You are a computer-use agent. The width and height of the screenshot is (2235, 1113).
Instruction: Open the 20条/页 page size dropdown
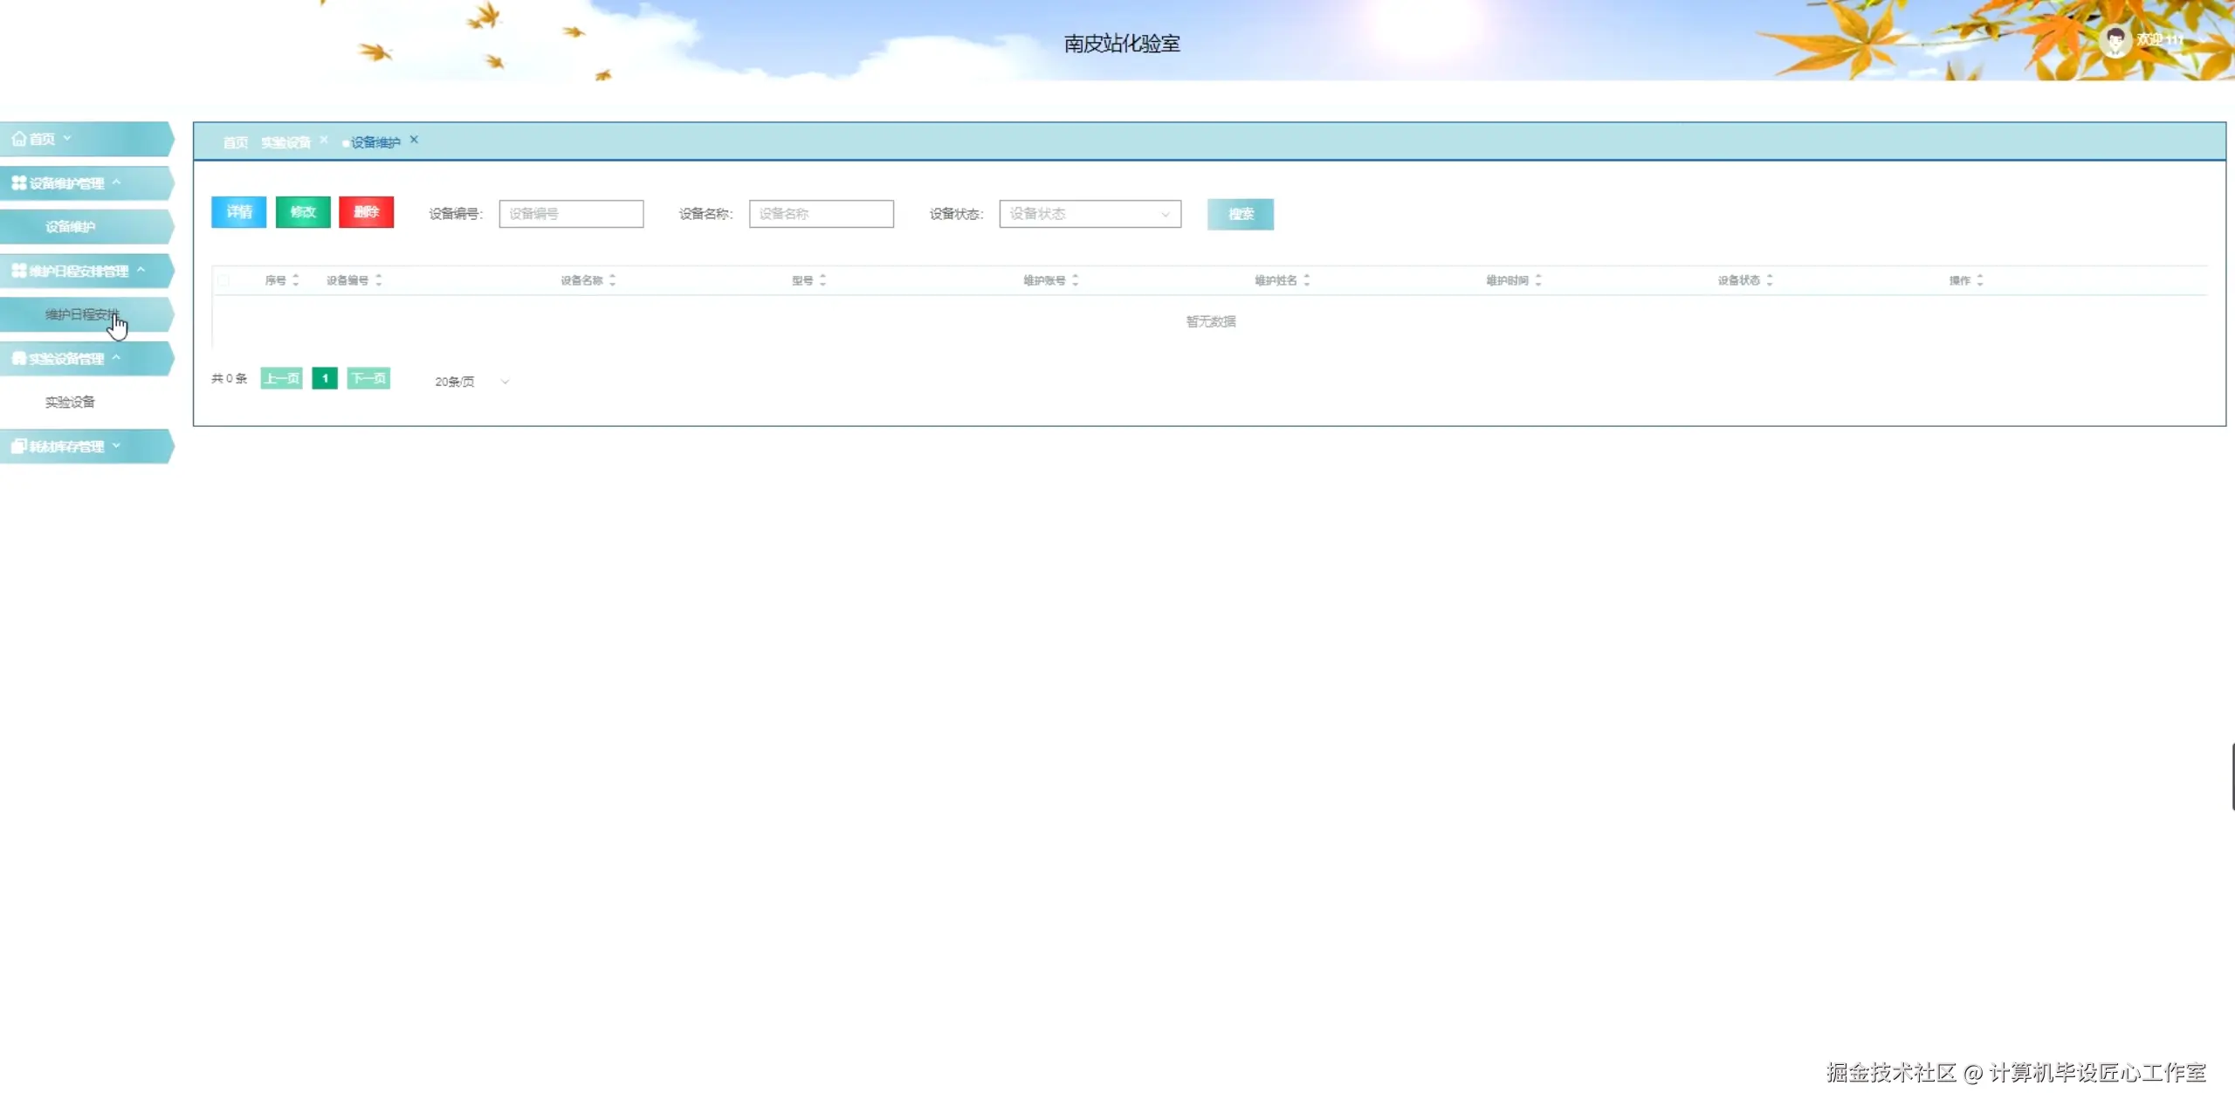click(x=471, y=381)
